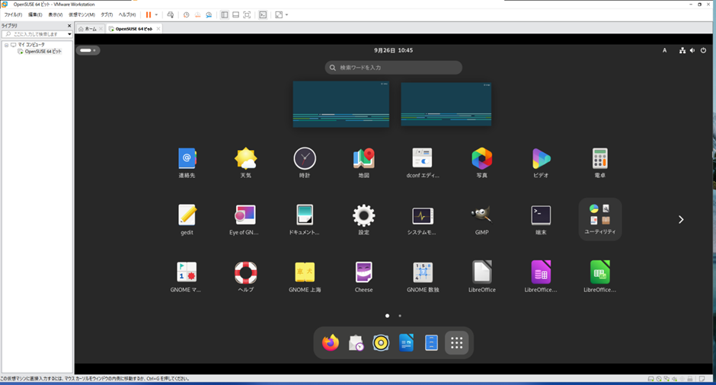Click the GNOME search field
The image size is (716, 385).
pyautogui.click(x=394, y=68)
